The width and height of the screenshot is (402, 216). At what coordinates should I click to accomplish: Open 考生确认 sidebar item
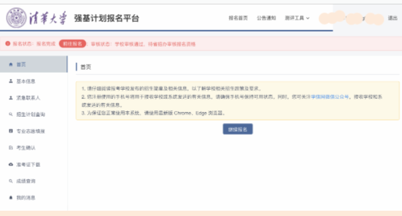click(x=34, y=148)
